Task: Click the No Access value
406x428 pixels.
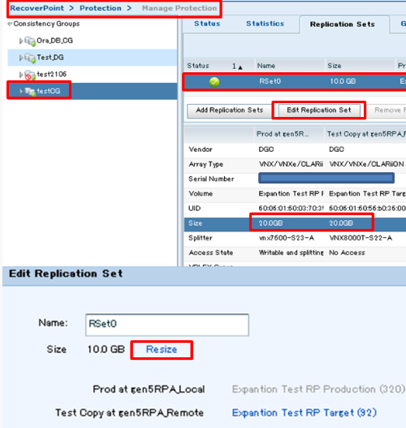Action: tap(347, 253)
